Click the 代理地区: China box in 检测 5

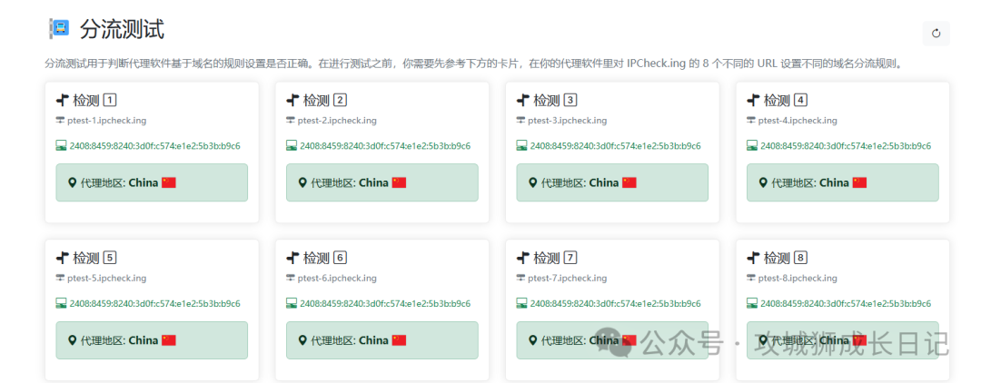(152, 339)
